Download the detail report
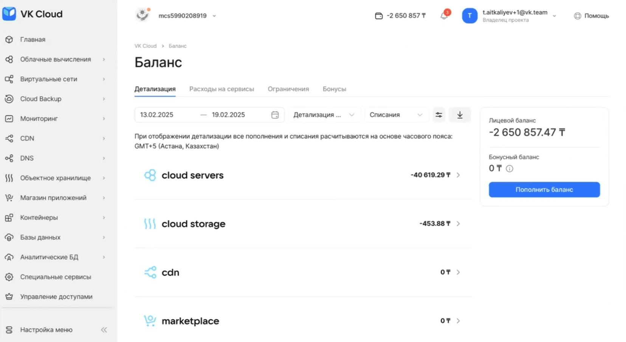The width and height of the screenshot is (626, 342). (460, 115)
